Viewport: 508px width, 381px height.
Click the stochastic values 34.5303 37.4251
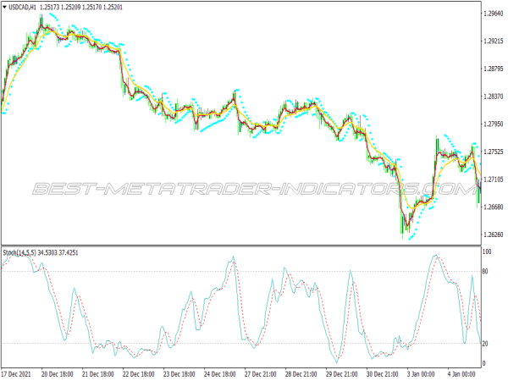(58, 252)
